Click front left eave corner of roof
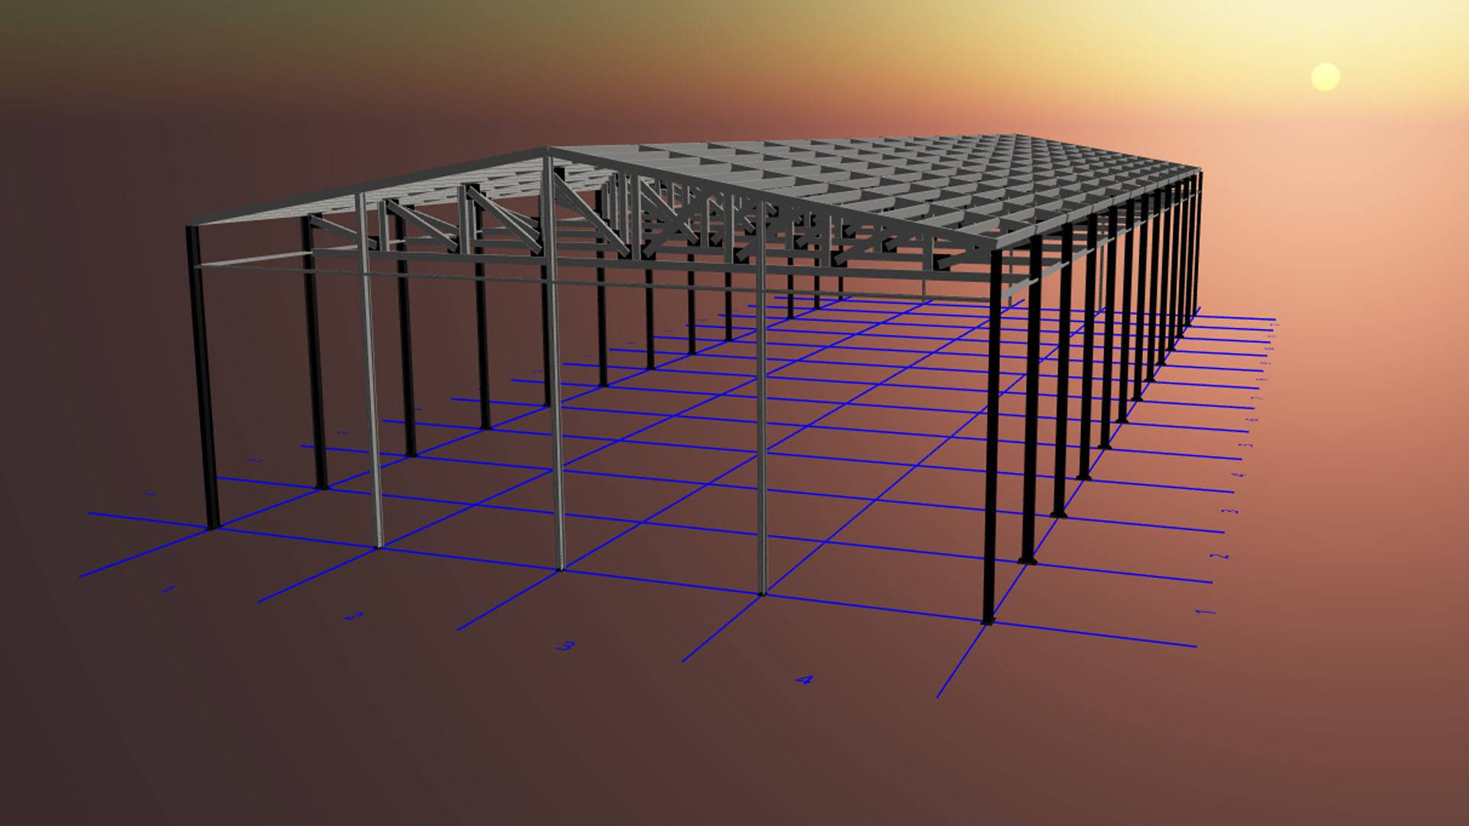Image resolution: width=1469 pixels, height=826 pixels. [191, 226]
